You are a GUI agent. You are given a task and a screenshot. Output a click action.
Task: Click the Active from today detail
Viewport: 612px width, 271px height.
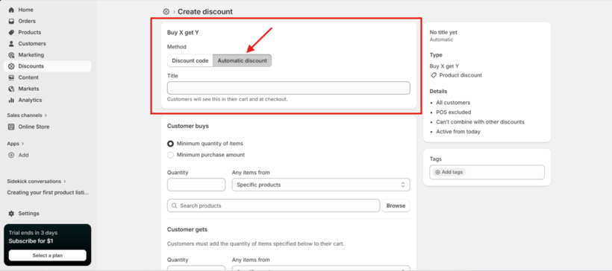458,132
